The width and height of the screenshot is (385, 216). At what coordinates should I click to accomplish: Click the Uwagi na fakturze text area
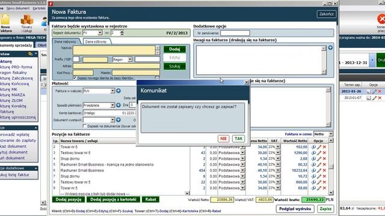coord(259,60)
